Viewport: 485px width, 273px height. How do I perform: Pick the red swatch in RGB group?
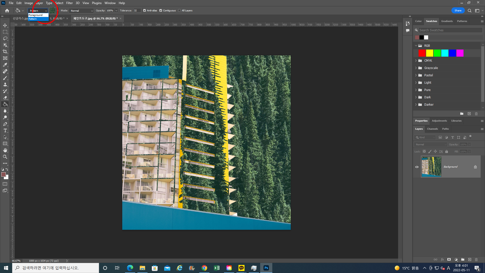[422, 53]
